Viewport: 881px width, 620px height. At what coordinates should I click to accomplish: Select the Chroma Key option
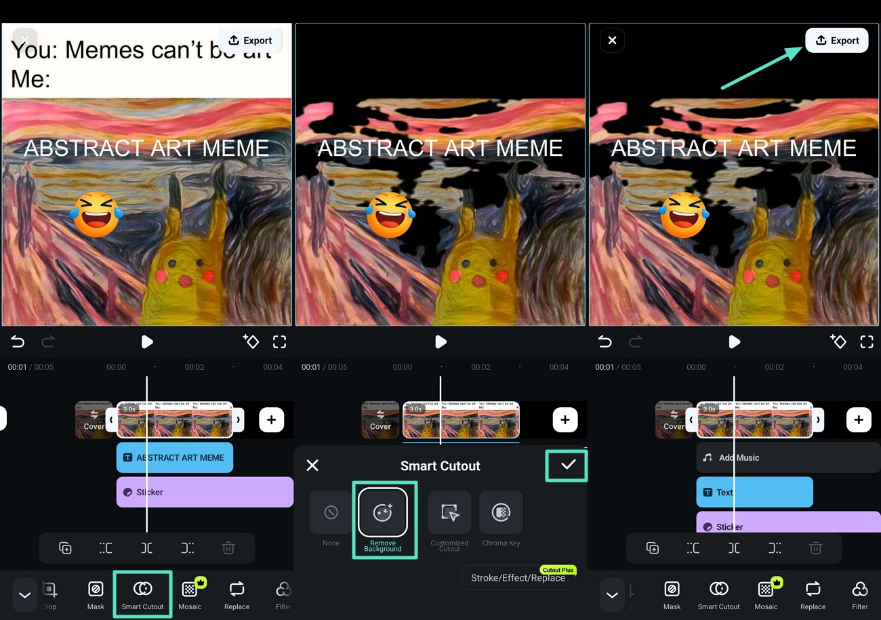[x=501, y=520]
